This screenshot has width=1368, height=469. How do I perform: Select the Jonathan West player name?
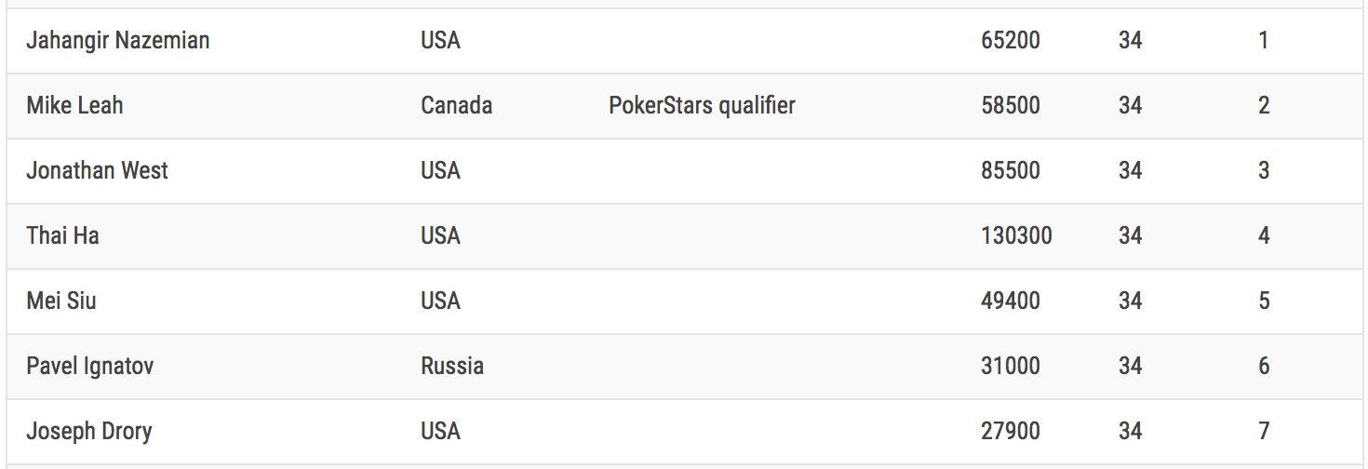coord(98,170)
